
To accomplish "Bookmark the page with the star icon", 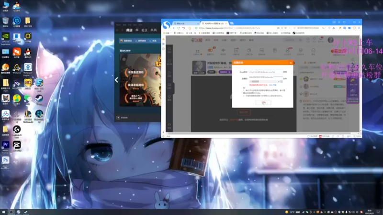I will 285,28.
